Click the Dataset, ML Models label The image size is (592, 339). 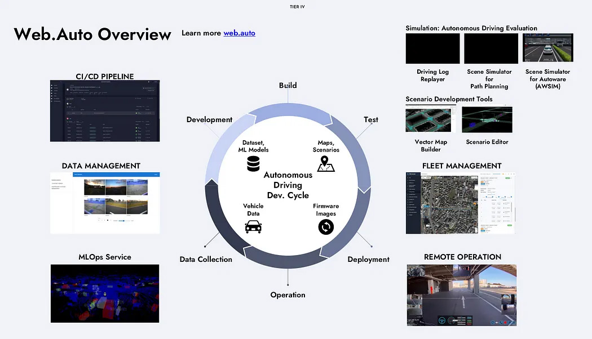(x=253, y=146)
